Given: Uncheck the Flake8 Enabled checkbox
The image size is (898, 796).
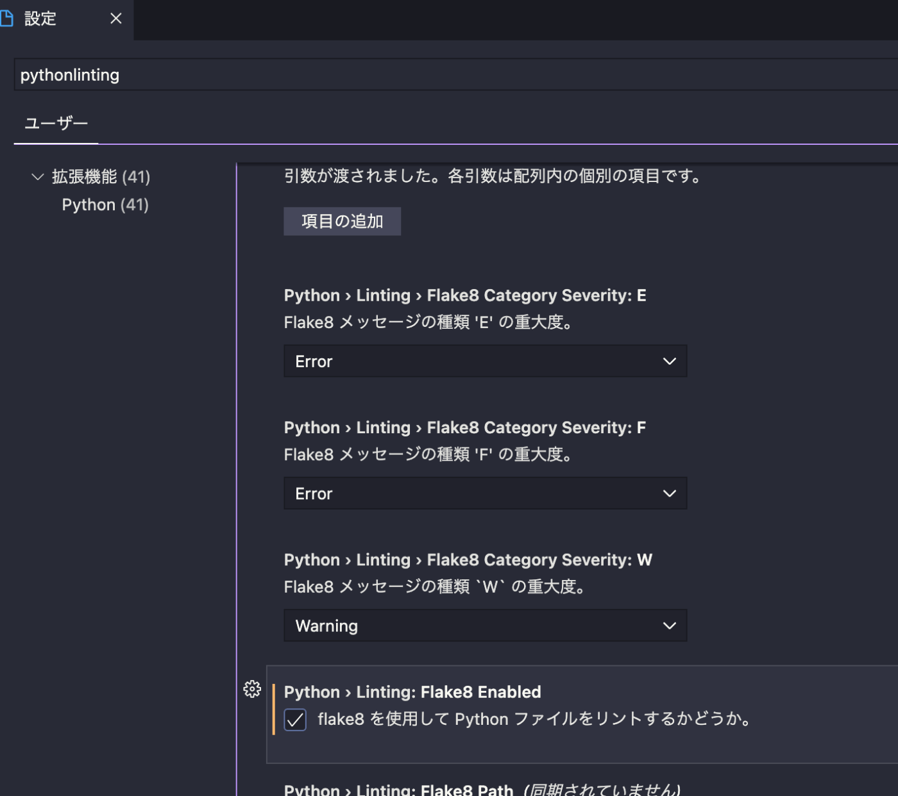Looking at the screenshot, I should [295, 720].
